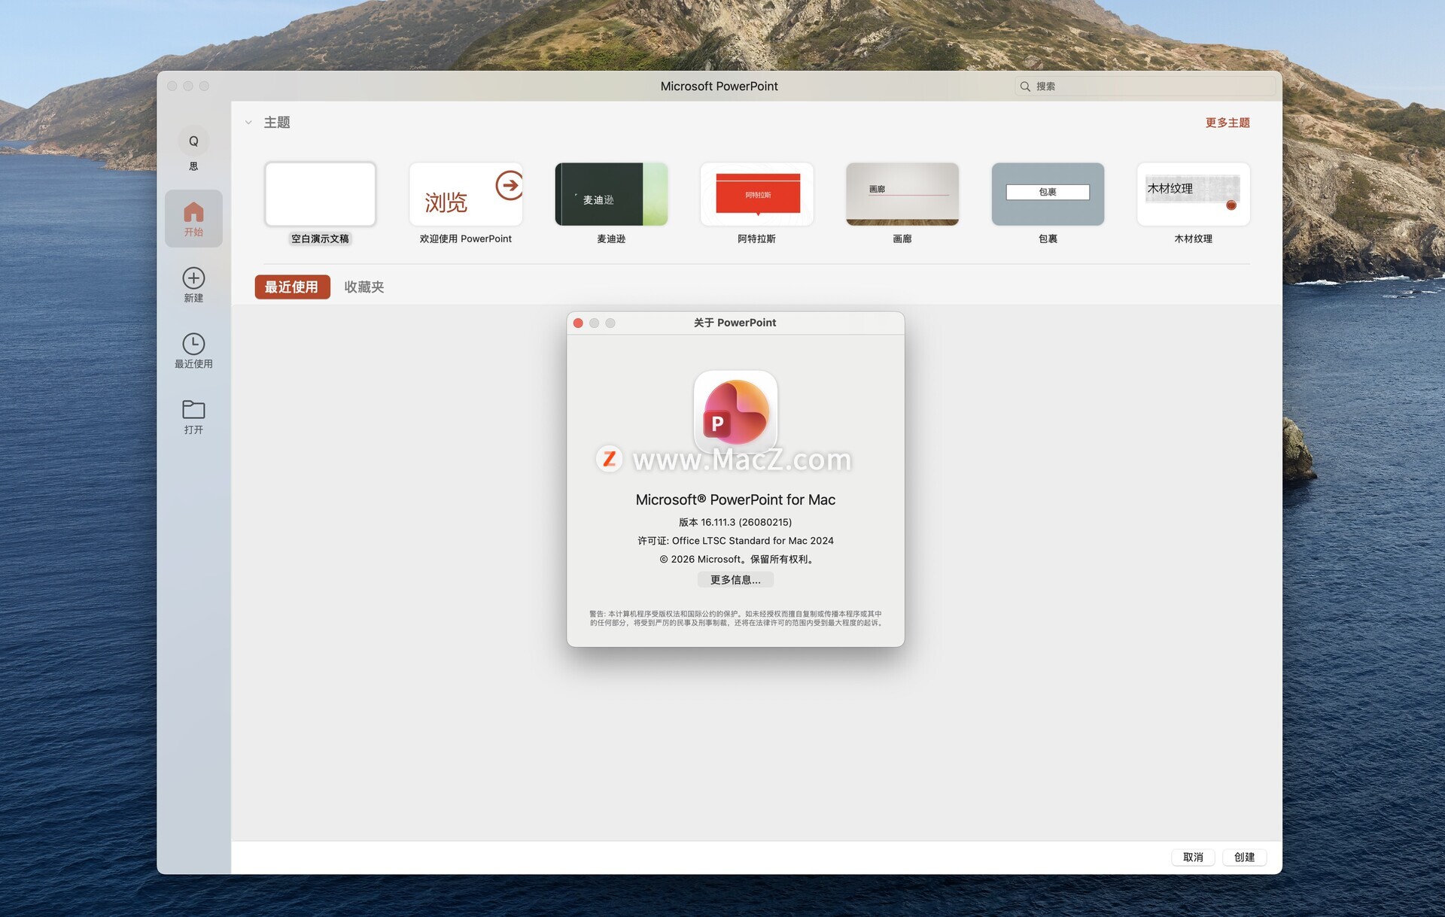Image resolution: width=1445 pixels, height=917 pixels.
Task: Choose the 麦迪逊 theme thumbnail
Action: point(611,194)
